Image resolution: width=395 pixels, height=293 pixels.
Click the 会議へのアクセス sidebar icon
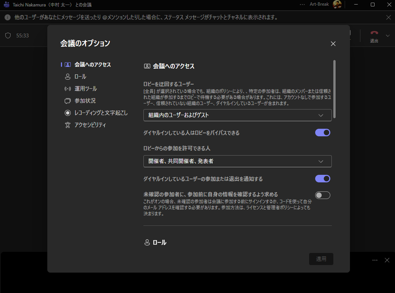coord(68,65)
